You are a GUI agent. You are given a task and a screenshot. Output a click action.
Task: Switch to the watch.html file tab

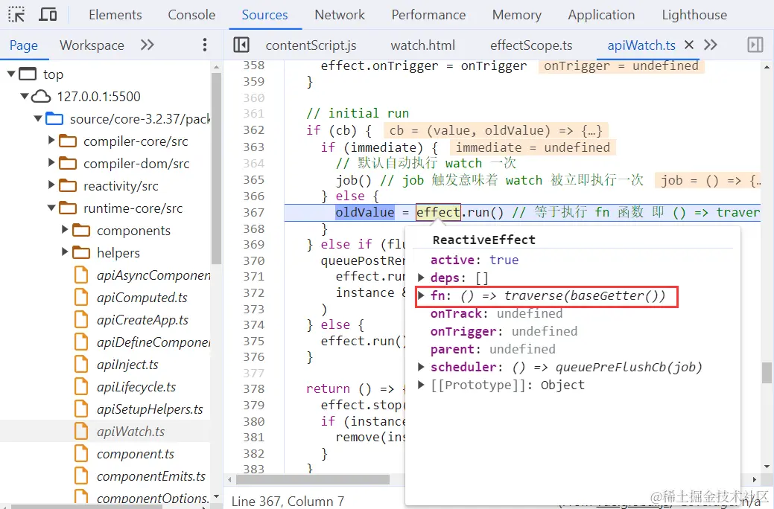[423, 45]
